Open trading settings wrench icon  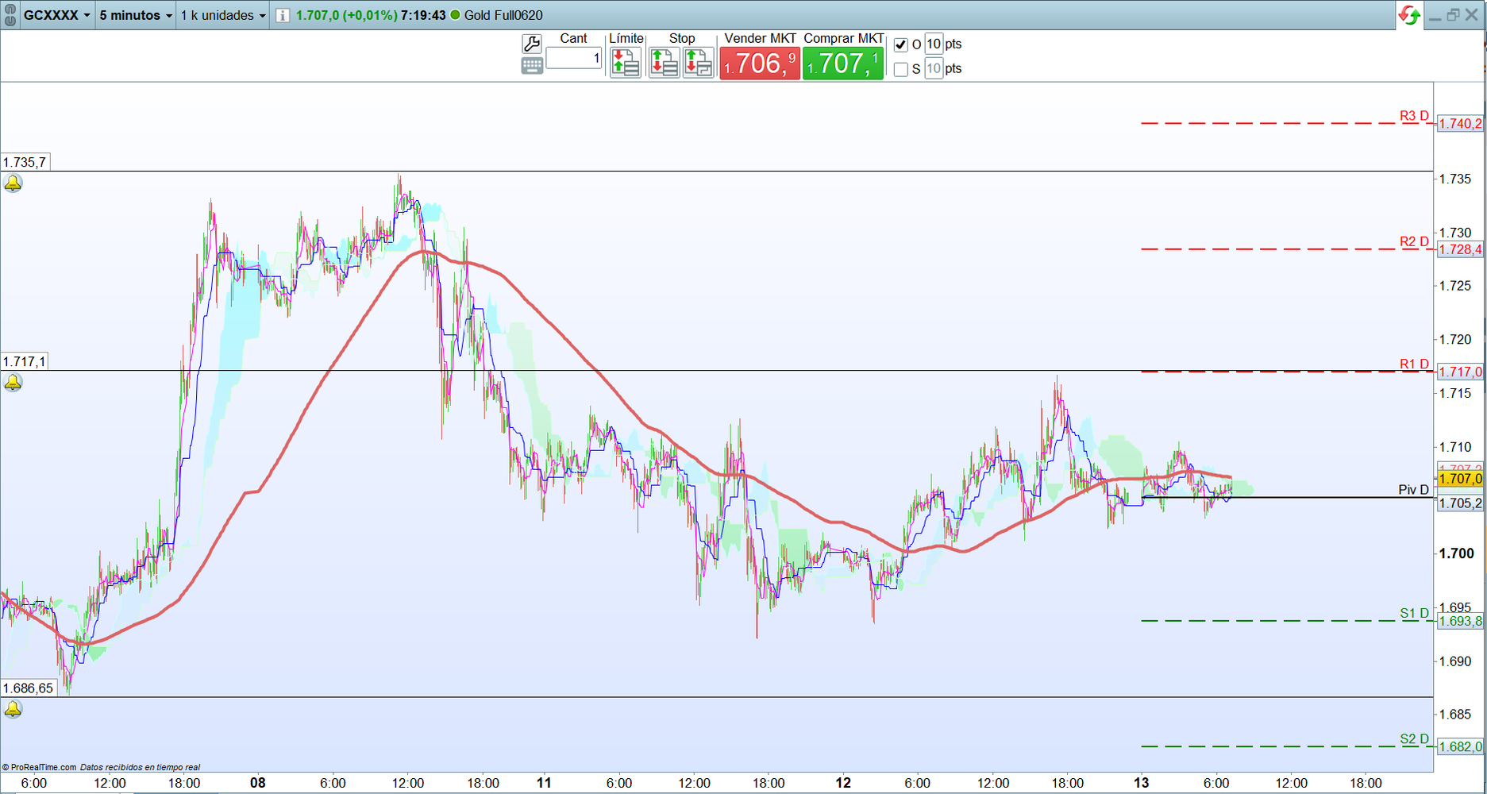pos(532,44)
